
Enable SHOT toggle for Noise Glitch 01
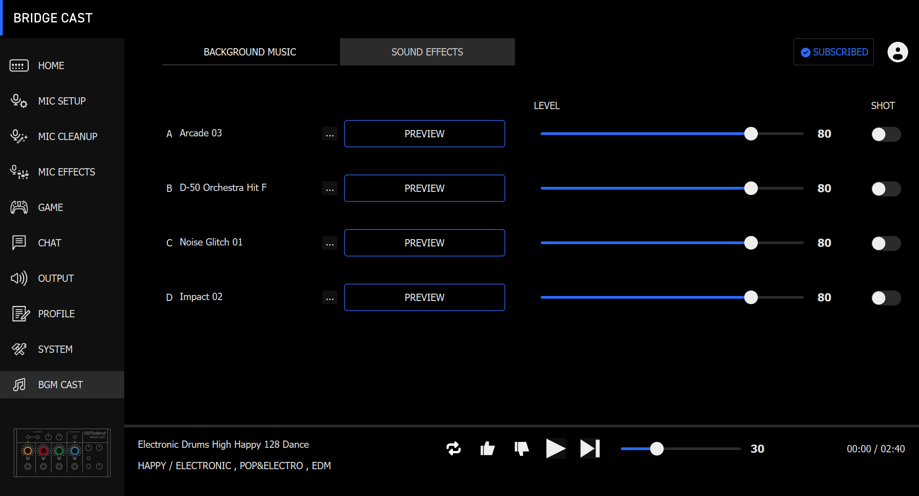(x=886, y=243)
